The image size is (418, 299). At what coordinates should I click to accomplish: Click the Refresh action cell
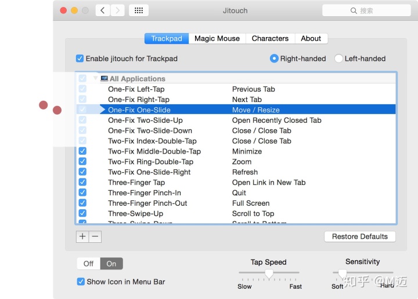(x=245, y=172)
